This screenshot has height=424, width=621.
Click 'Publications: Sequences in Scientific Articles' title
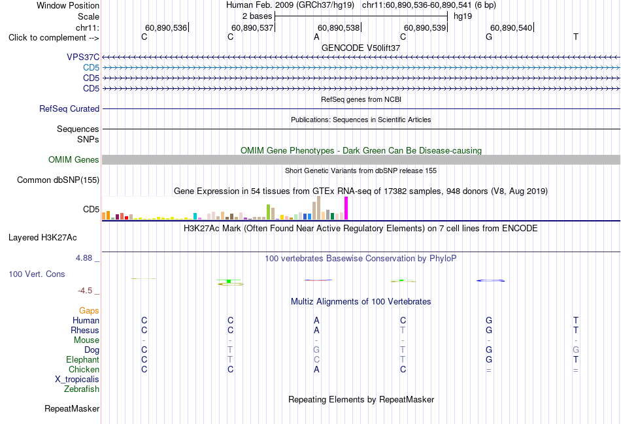[361, 120]
